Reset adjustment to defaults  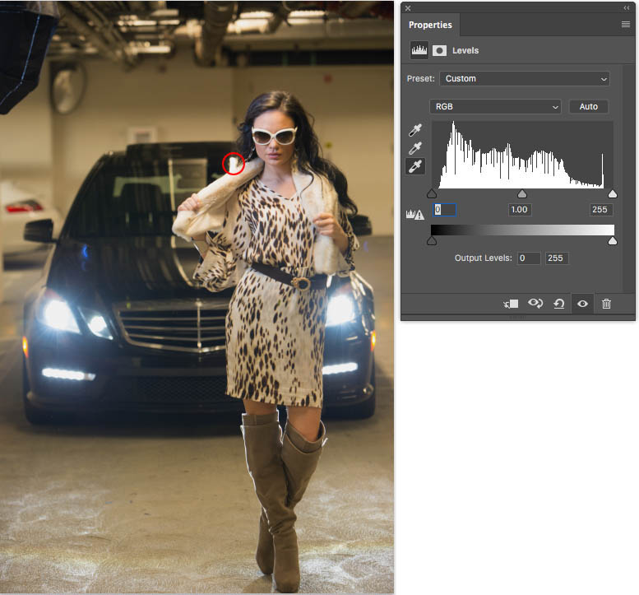point(558,304)
